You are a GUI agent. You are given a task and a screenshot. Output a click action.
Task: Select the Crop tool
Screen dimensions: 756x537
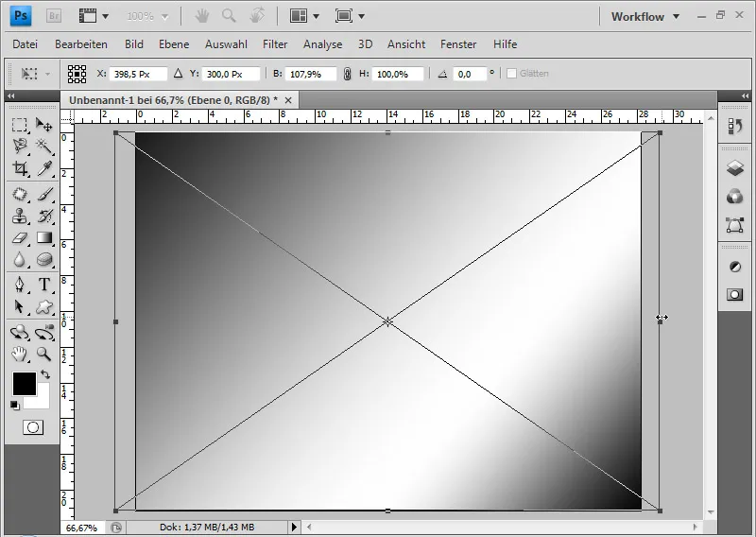[x=19, y=168]
